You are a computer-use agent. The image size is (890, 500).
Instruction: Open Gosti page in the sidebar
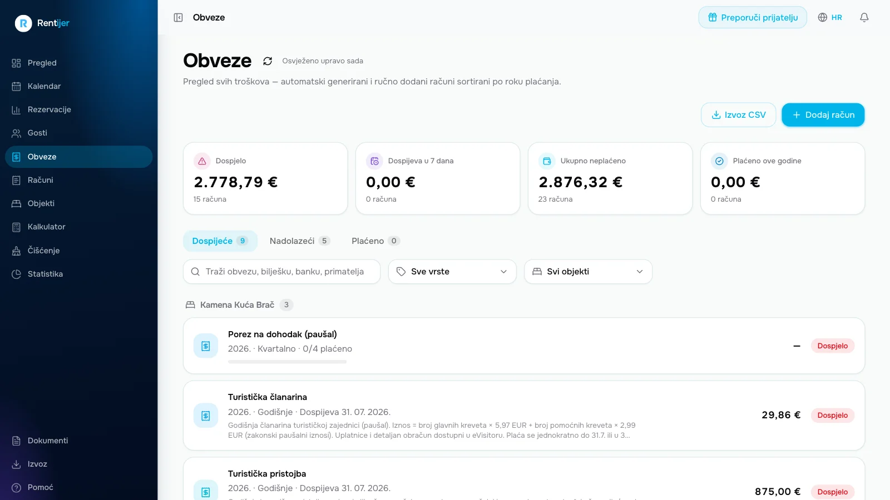(78, 133)
